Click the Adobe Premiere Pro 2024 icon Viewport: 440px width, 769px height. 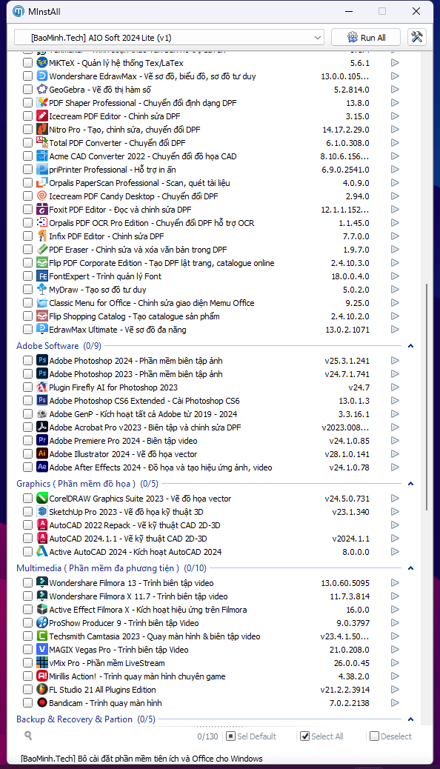point(42,440)
